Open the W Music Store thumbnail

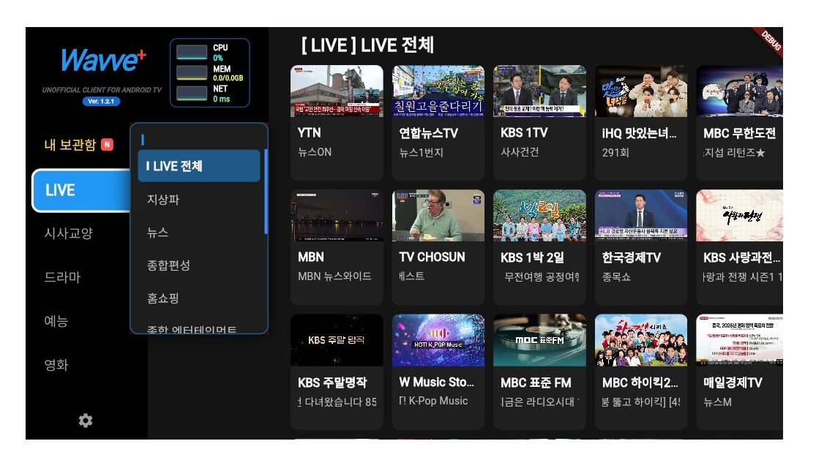coord(438,341)
